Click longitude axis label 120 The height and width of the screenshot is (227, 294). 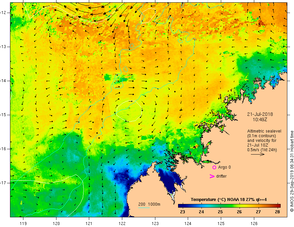coord(56,223)
